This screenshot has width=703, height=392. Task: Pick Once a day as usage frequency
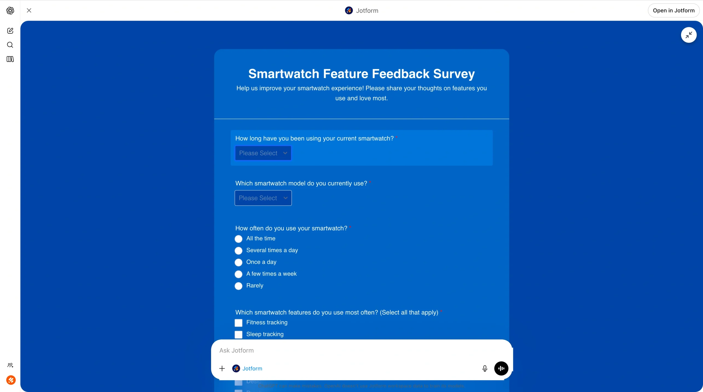point(238,262)
